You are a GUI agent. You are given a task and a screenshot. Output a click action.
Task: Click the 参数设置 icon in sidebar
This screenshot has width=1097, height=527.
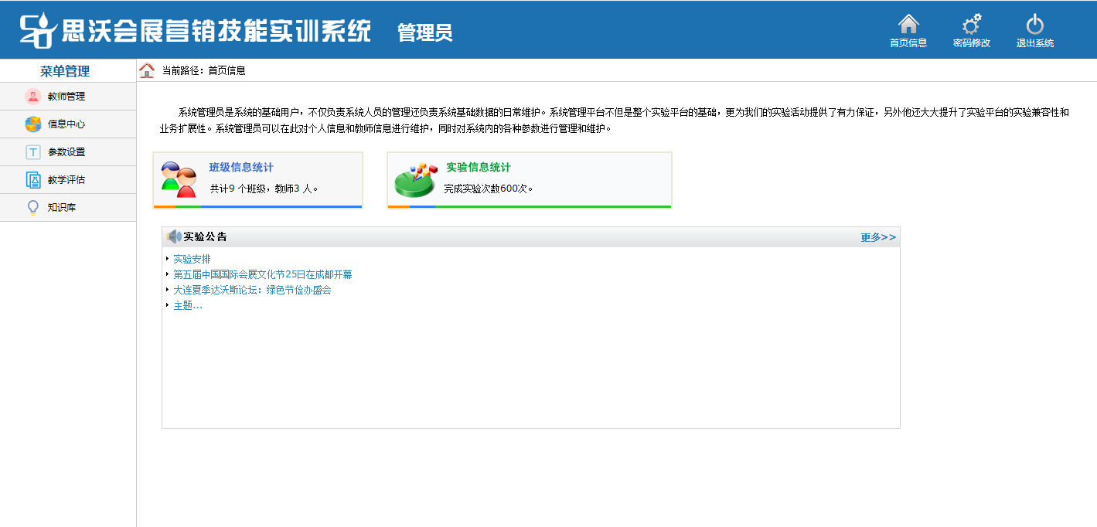(x=32, y=152)
